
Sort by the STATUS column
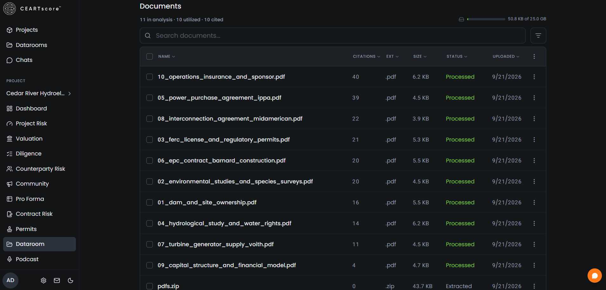point(457,56)
